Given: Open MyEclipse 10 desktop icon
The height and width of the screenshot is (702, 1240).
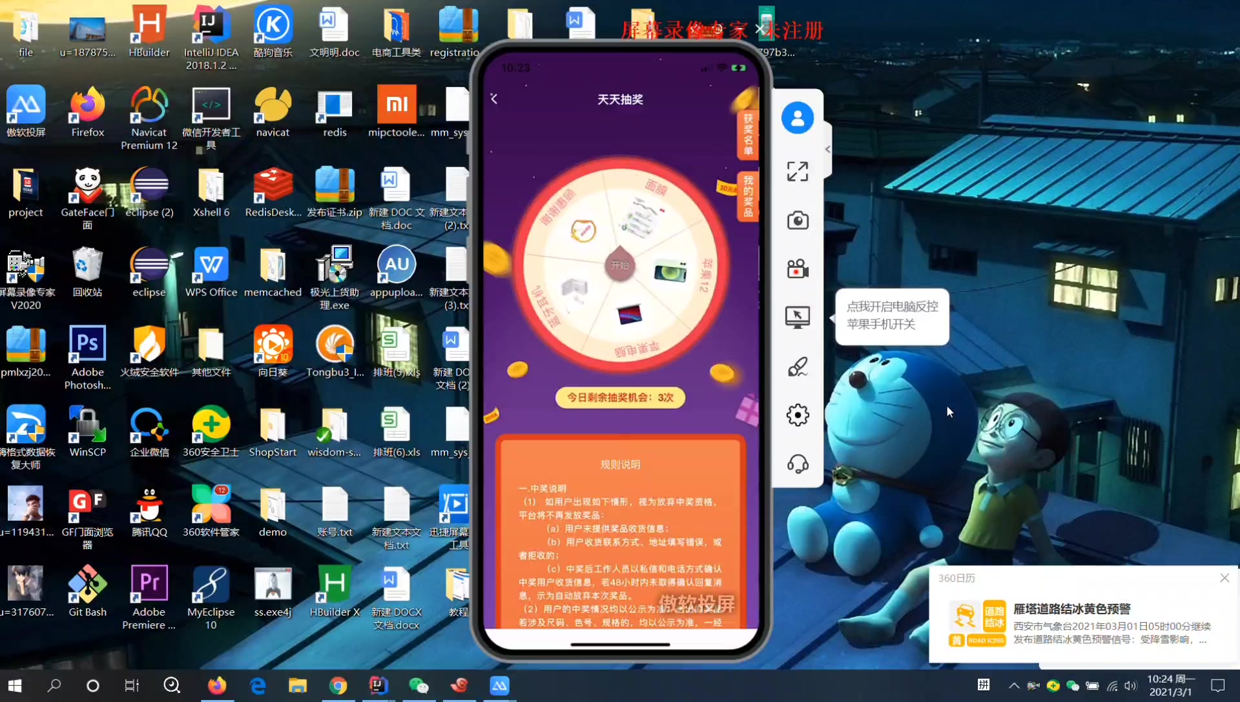Looking at the screenshot, I should [211, 597].
